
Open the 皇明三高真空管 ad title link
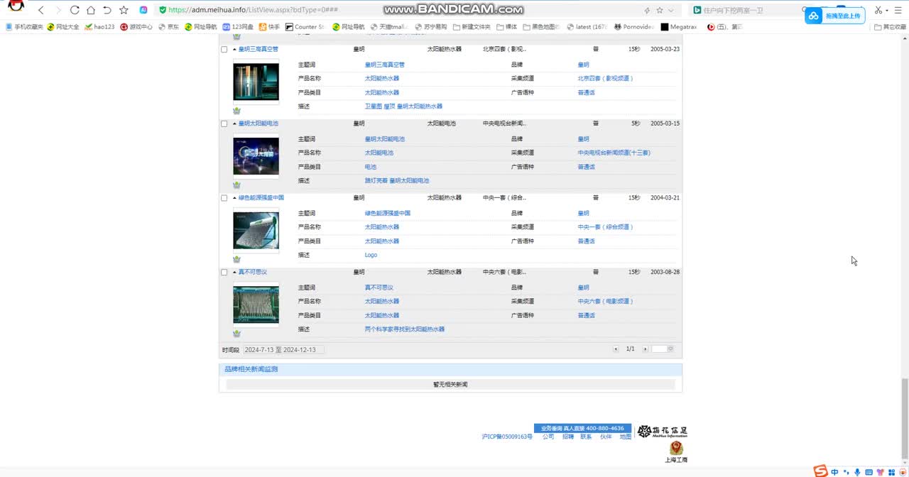[258, 50]
